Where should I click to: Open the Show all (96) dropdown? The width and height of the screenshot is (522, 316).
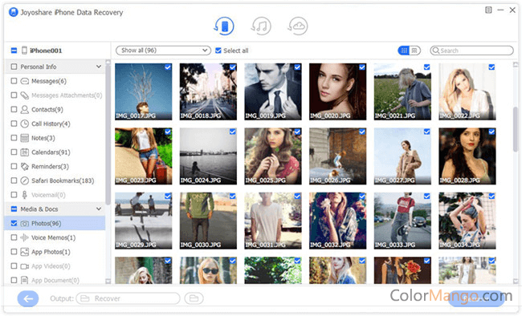(164, 51)
